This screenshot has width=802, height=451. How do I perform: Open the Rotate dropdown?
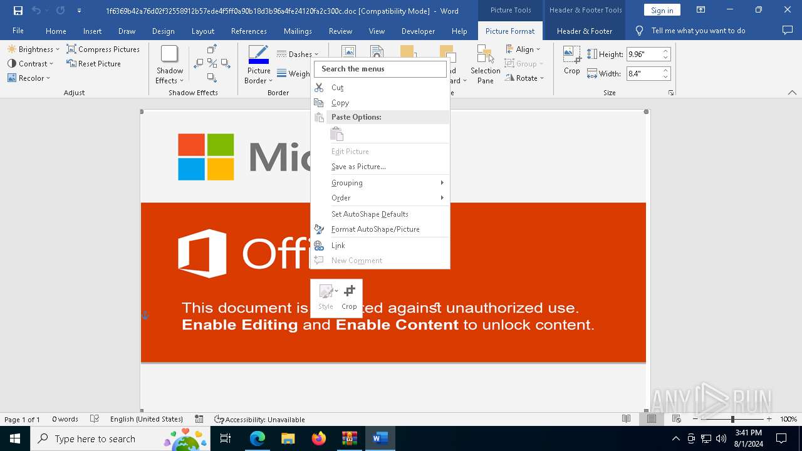pos(525,78)
